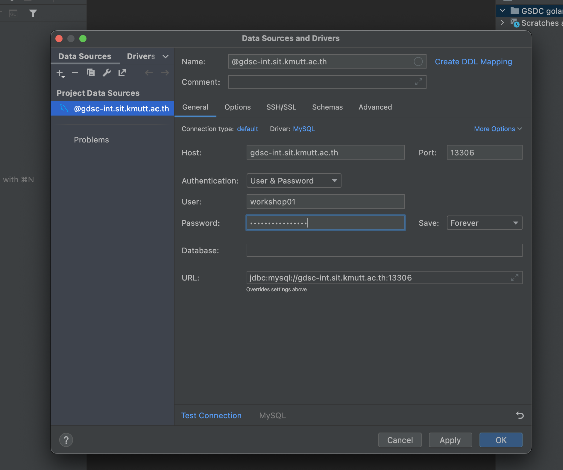Zoom dialog with the green window button
The height and width of the screenshot is (470, 563).
[x=83, y=39]
